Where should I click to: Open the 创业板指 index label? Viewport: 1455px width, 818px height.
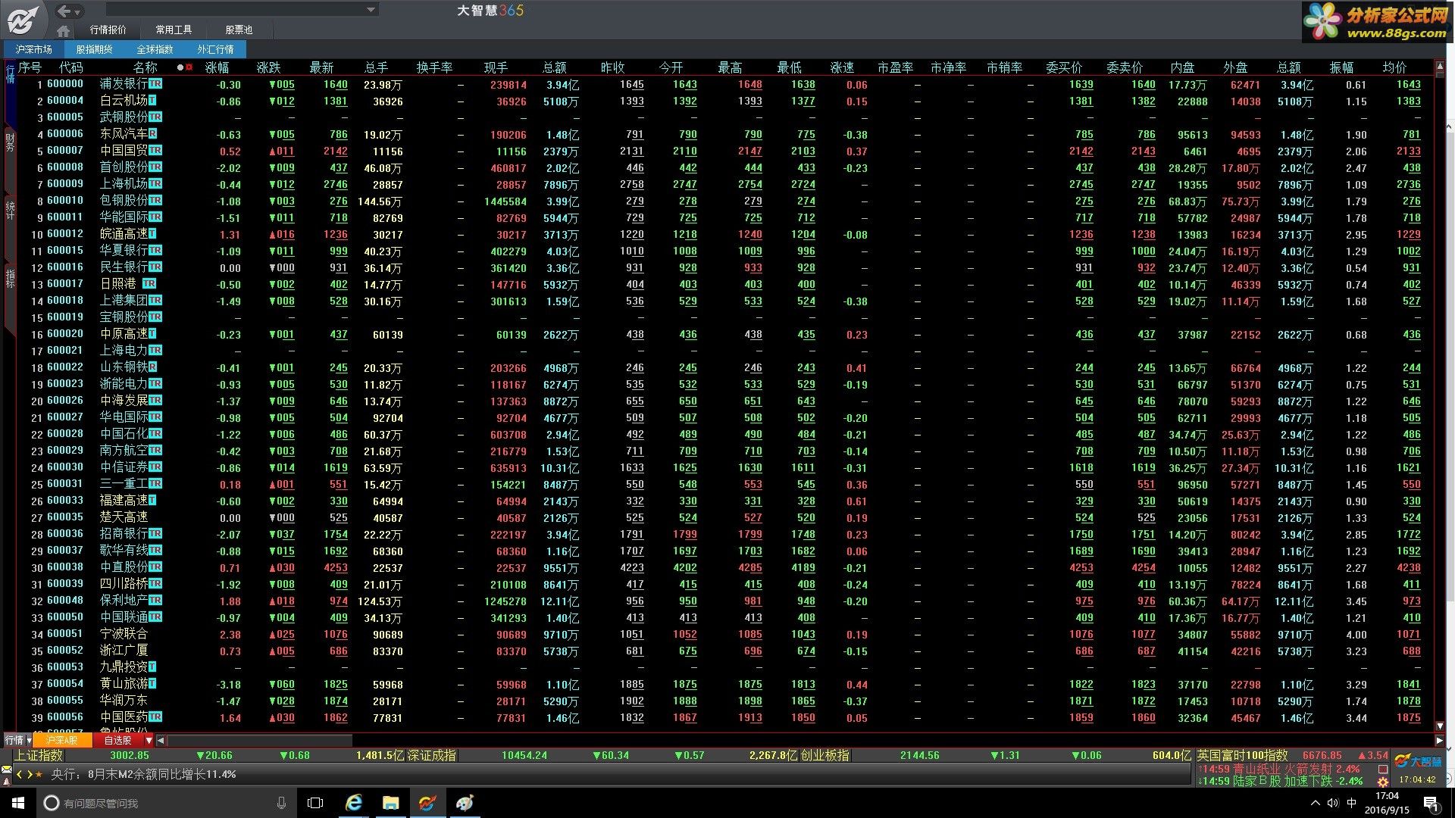point(825,755)
